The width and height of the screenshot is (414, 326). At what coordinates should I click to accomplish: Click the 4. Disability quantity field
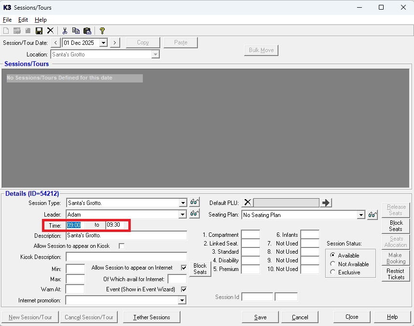pos(250,260)
